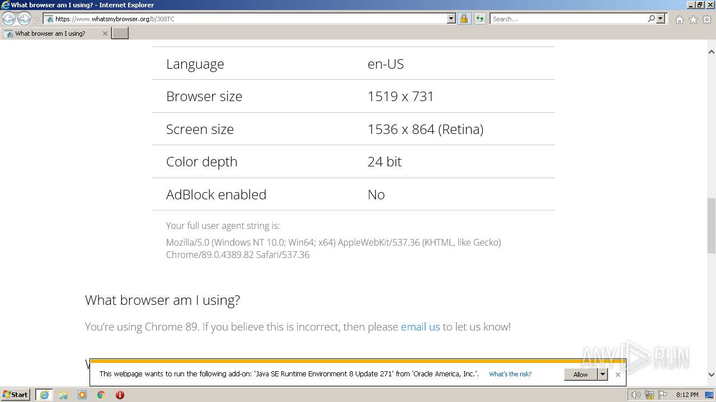Click the Internet Explorer title bar icon

click(x=6, y=5)
